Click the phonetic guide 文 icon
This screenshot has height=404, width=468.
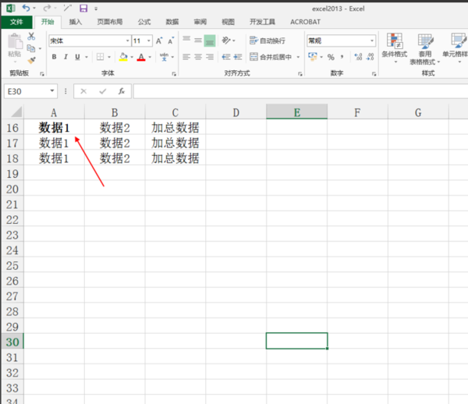(164, 57)
